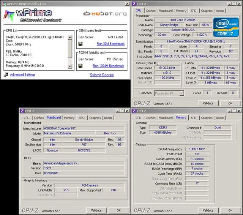Viewport: 243px width, 215px height.
Task: Select Memory tab in bottom-right CPU-Z window
Action: 181,117
